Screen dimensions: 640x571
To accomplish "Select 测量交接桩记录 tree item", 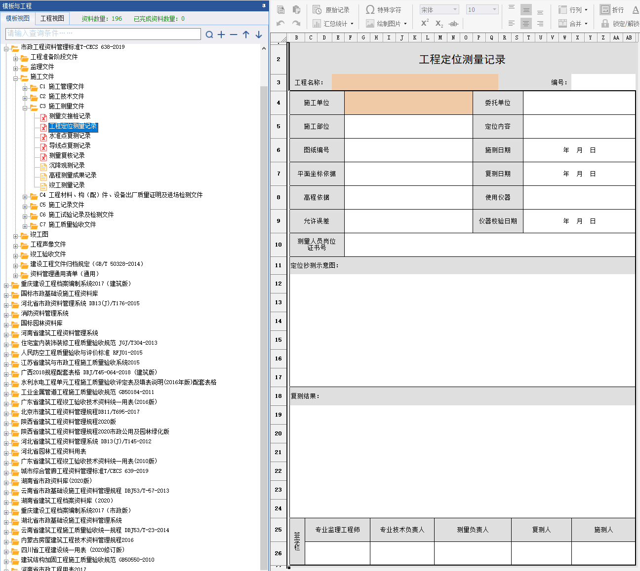I will pyautogui.click(x=70, y=116).
